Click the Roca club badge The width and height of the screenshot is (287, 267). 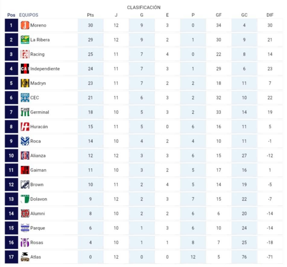tap(25, 141)
